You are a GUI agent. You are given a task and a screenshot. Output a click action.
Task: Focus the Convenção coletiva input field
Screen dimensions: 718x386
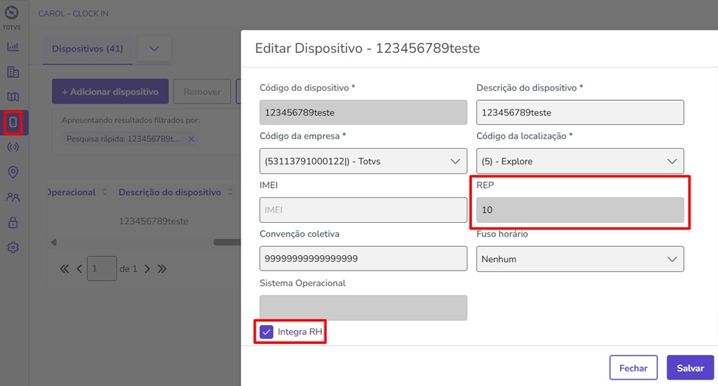coord(363,259)
